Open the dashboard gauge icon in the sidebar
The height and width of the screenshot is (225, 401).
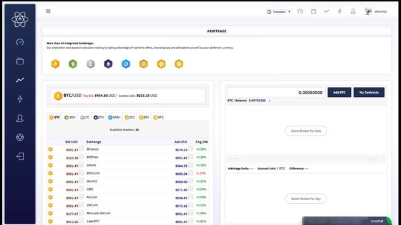[20, 42]
